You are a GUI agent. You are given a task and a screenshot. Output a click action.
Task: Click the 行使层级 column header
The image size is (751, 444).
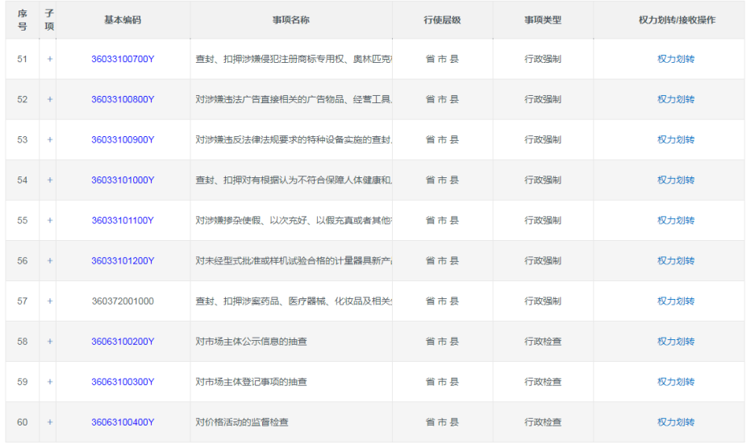pyautogui.click(x=442, y=19)
